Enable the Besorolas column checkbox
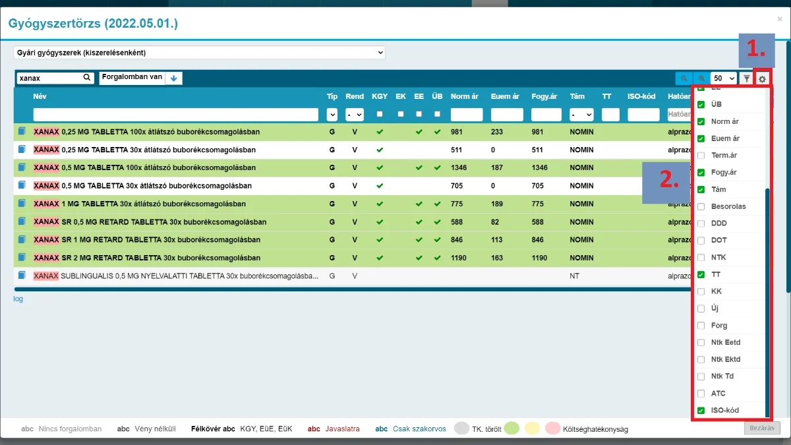Screen dimensions: 791x445 pyautogui.click(x=701, y=206)
